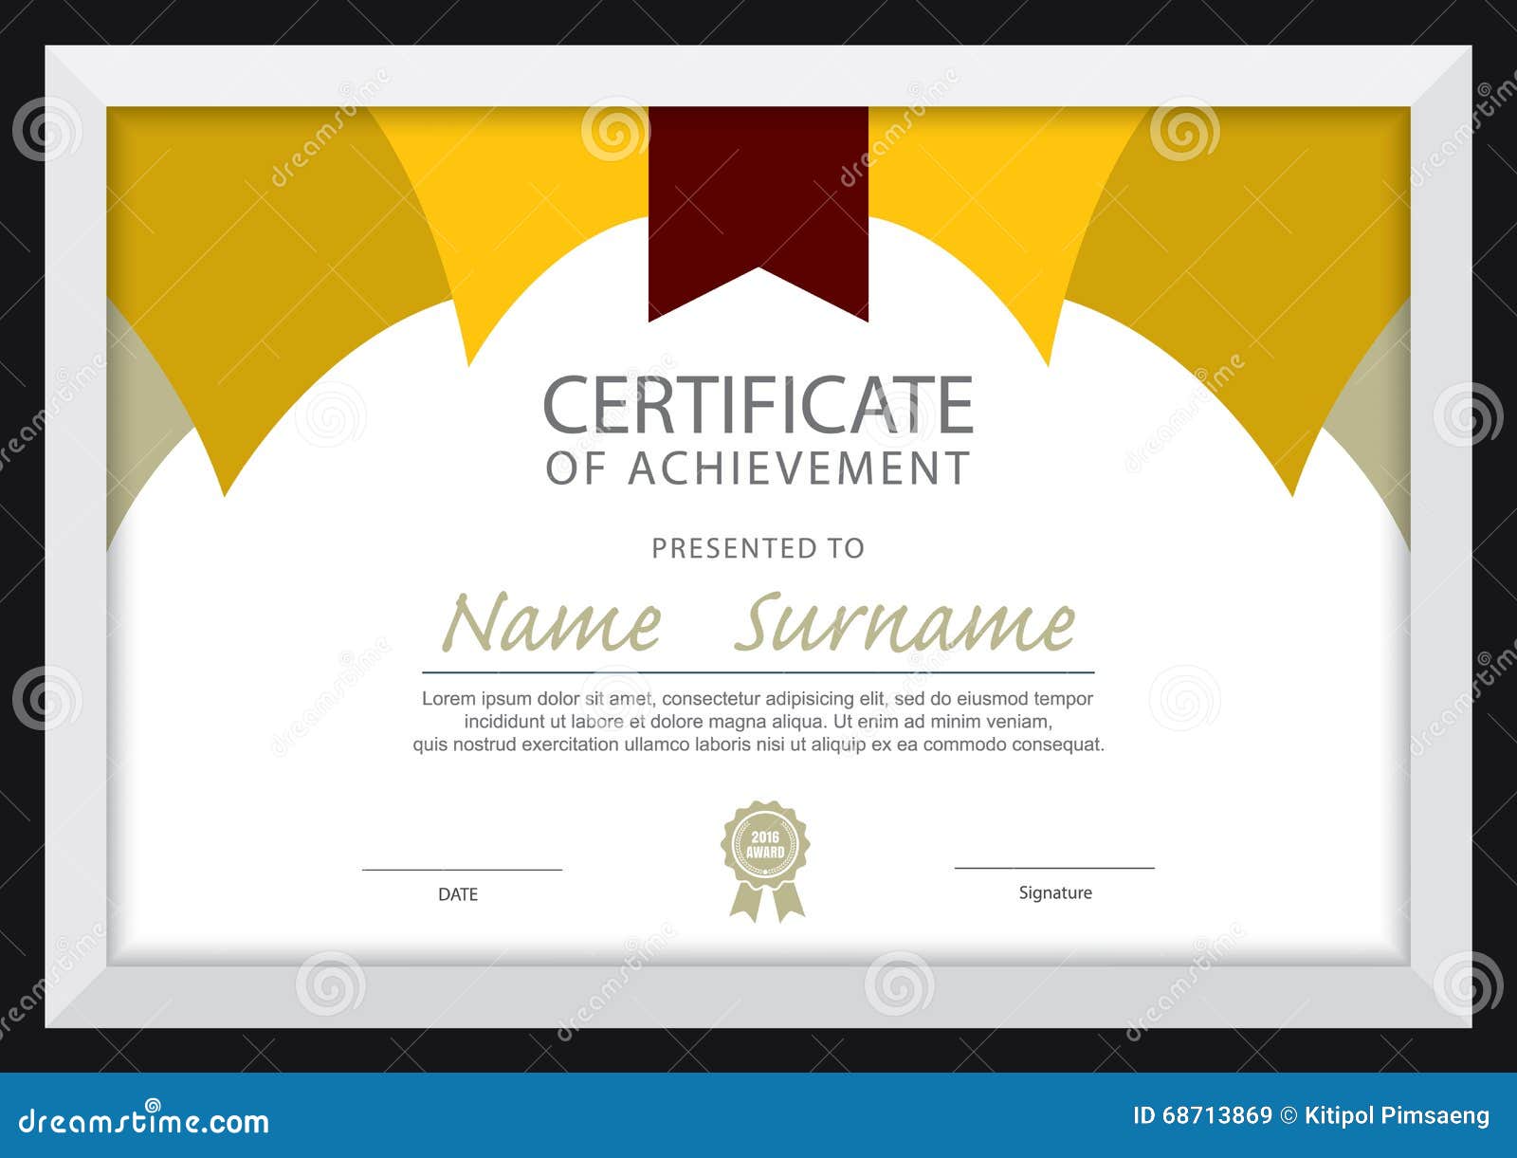The width and height of the screenshot is (1517, 1158).
Task: Select the CERTIFICATE heading text
Action: point(758,403)
